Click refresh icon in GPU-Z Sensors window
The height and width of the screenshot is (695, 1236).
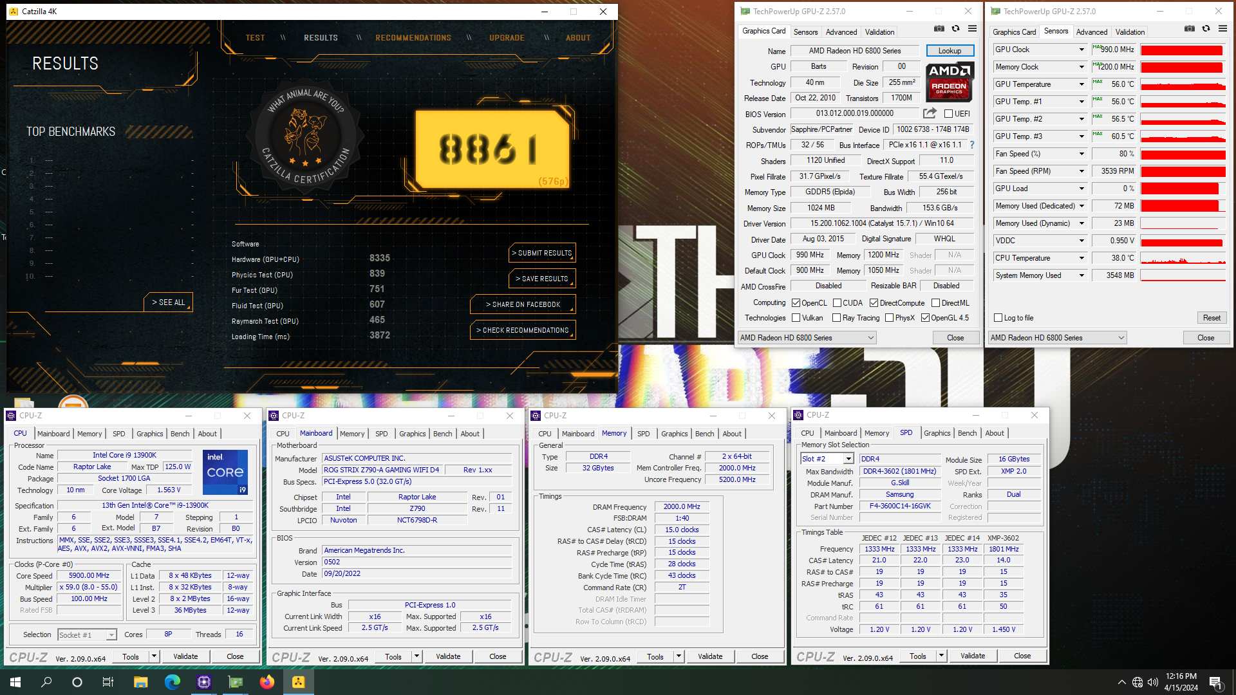pyautogui.click(x=1206, y=29)
